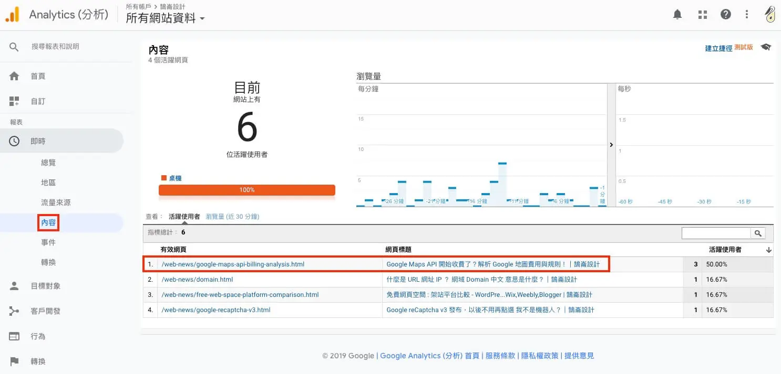
Task: Open 自訂 in the sidebar
Action: tap(38, 101)
